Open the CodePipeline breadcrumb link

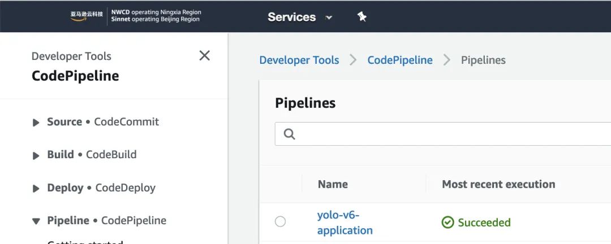(399, 60)
